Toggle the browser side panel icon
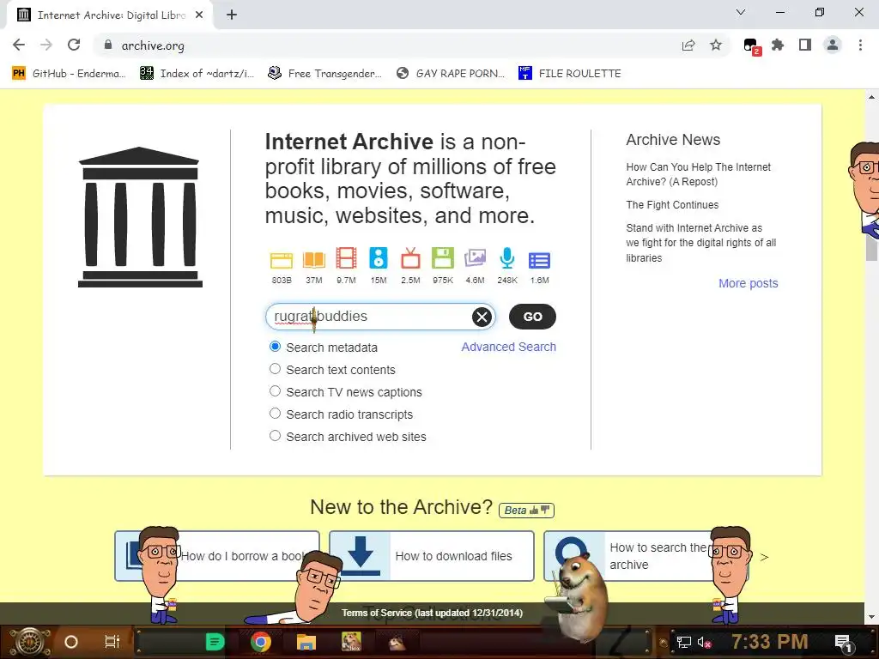Viewport: 879px width, 659px height. pyautogui.click(x=805, y=45)
